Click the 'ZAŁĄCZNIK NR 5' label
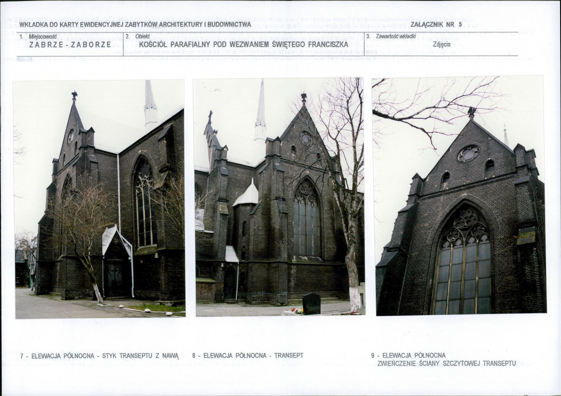 click(x=436, y=25)
